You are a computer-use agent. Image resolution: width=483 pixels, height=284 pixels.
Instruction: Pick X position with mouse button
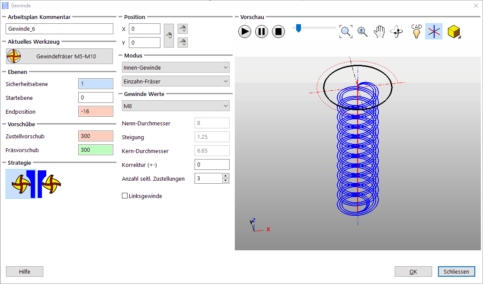pyautogui.click(x=182, y=29)
